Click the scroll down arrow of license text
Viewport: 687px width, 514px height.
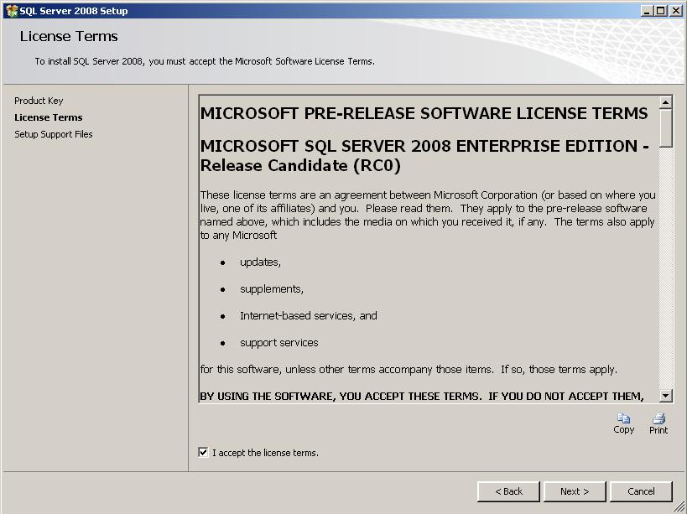(x=665, y=396)
